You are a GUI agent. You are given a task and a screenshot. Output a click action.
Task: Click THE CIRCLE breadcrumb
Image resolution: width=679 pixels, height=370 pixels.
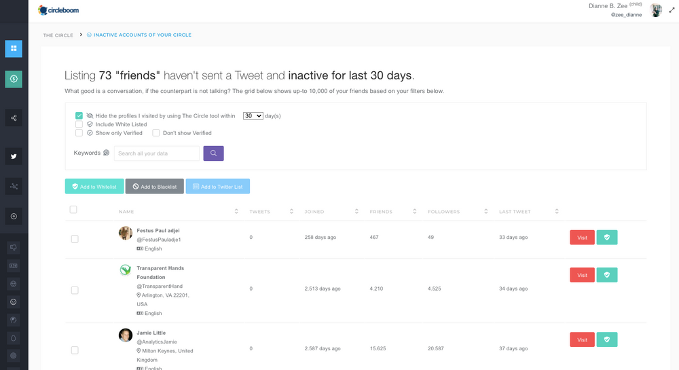point(58,35)
